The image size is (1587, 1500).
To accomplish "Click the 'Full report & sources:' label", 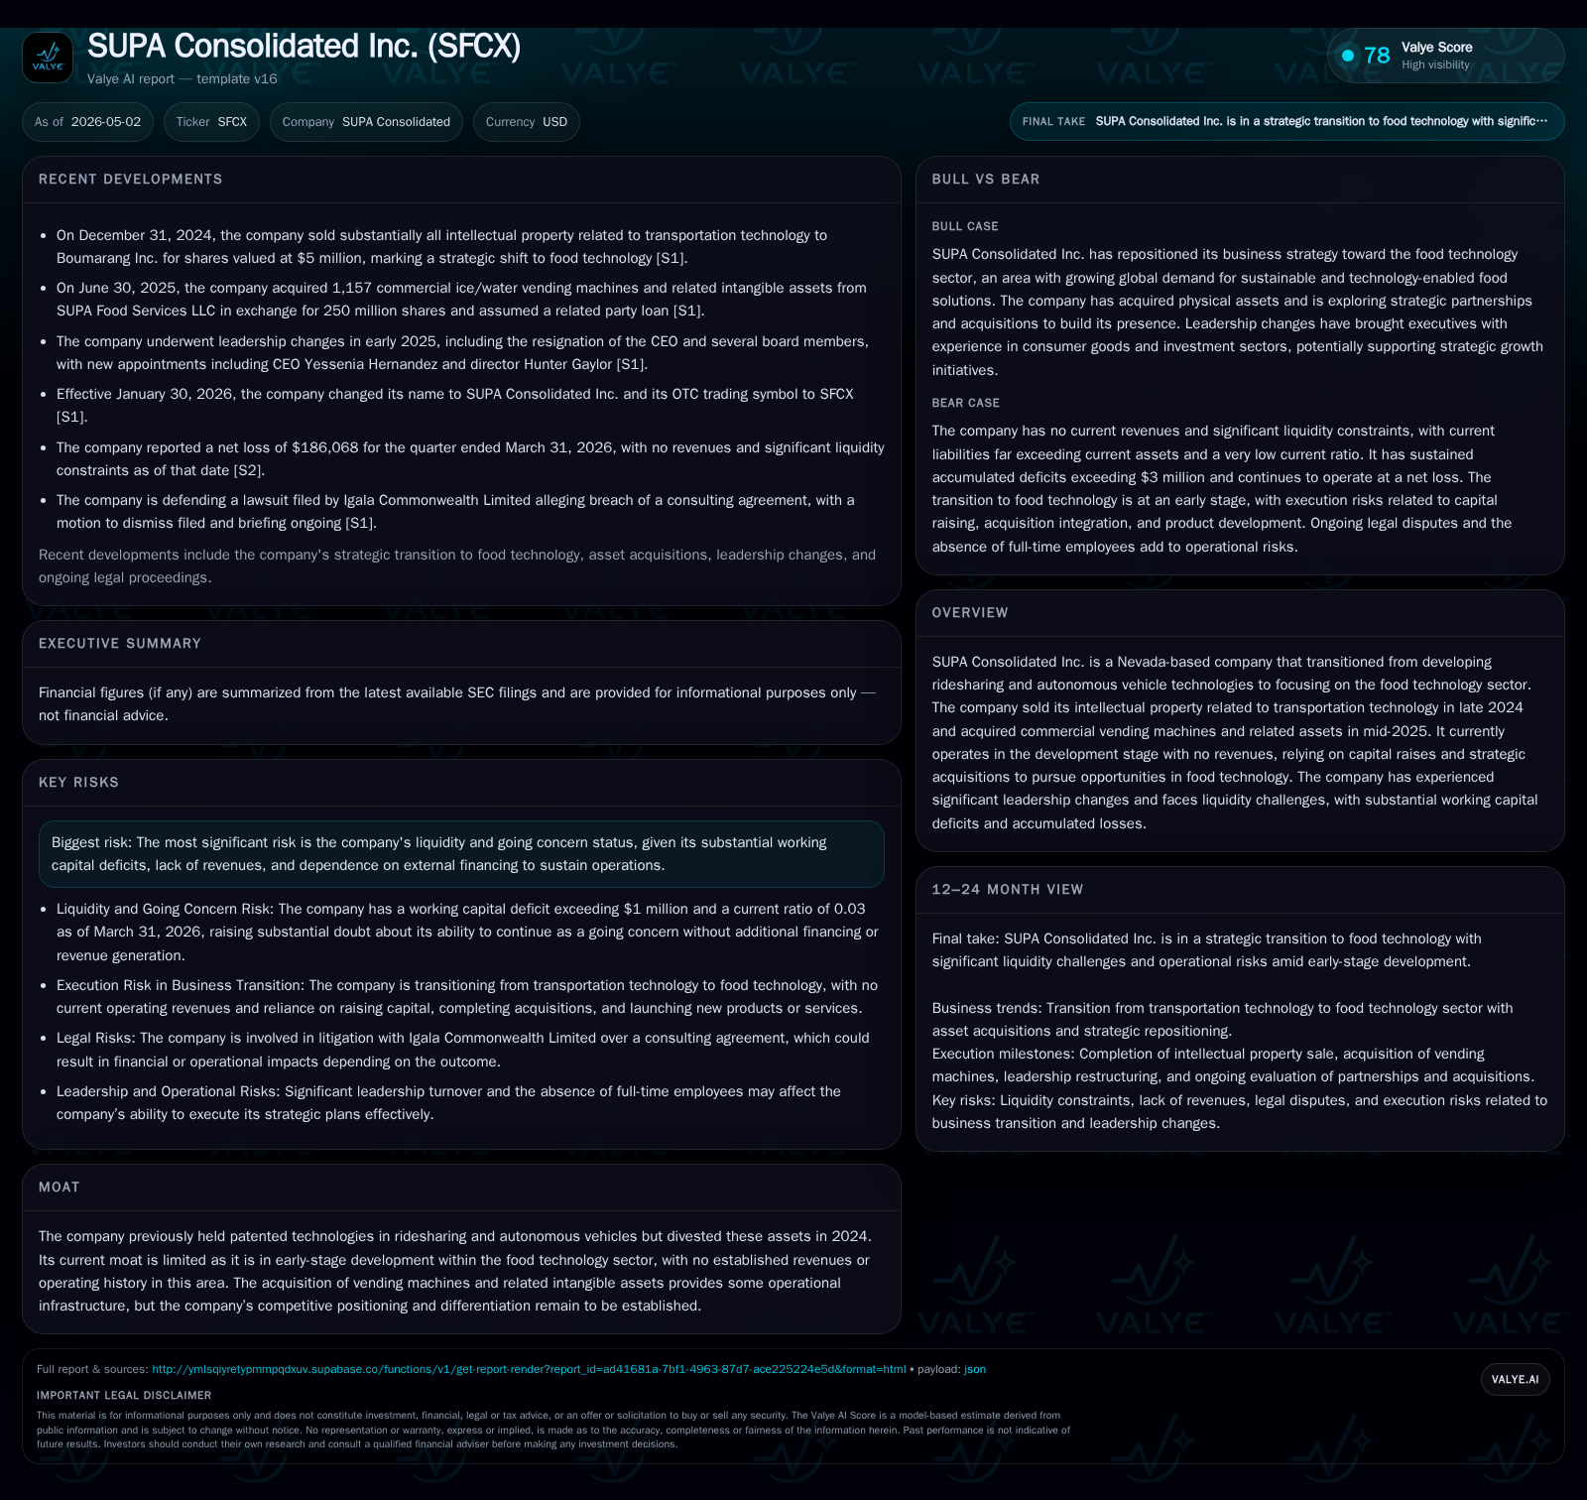I will [x=92, y=1369].
